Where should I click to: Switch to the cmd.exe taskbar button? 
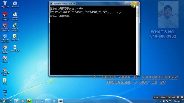60,101
